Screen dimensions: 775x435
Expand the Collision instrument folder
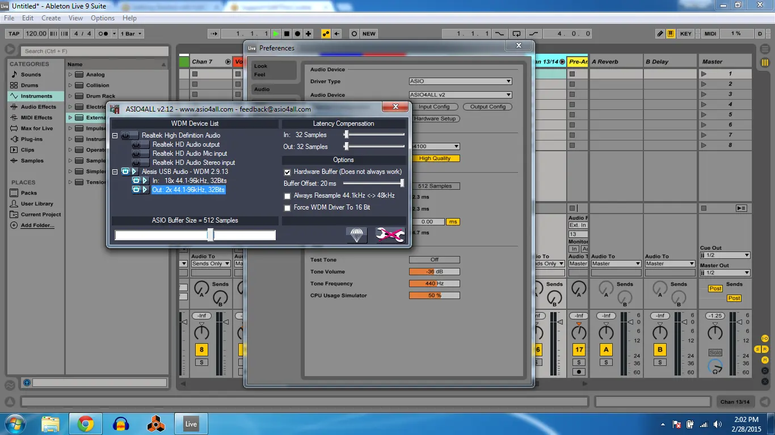(70, 85)
